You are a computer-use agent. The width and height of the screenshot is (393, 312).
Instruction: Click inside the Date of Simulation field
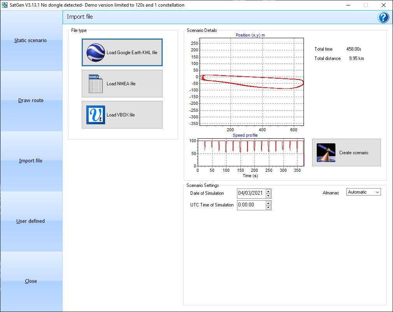(251, 193)
